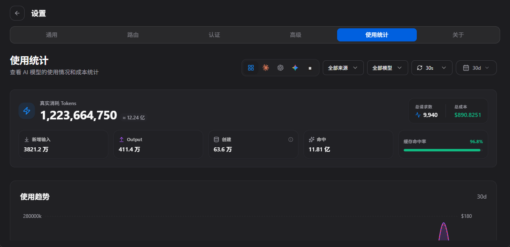Screen dimensions: 510x247
Task: Click the 设置 page title
Action: [x=39, y=13]
